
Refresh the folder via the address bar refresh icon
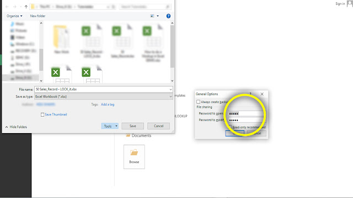pyautogui.click(x=113, y=7)
